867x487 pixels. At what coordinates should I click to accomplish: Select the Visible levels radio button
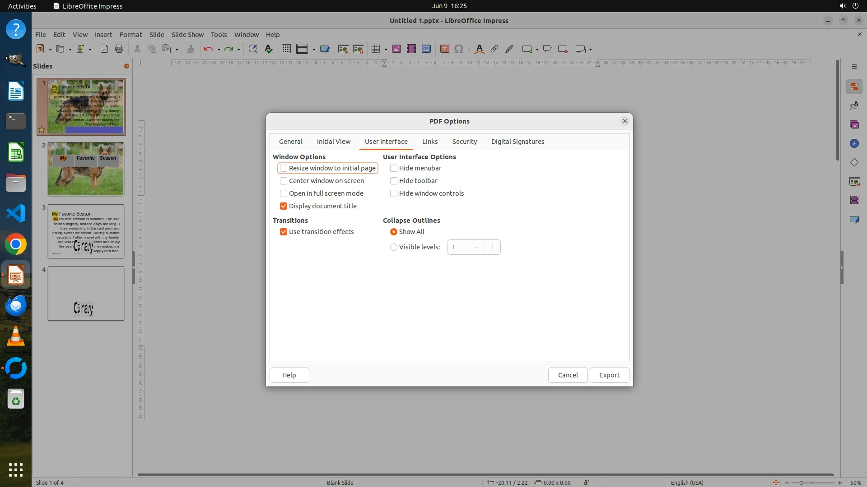[x=394, y=247]
